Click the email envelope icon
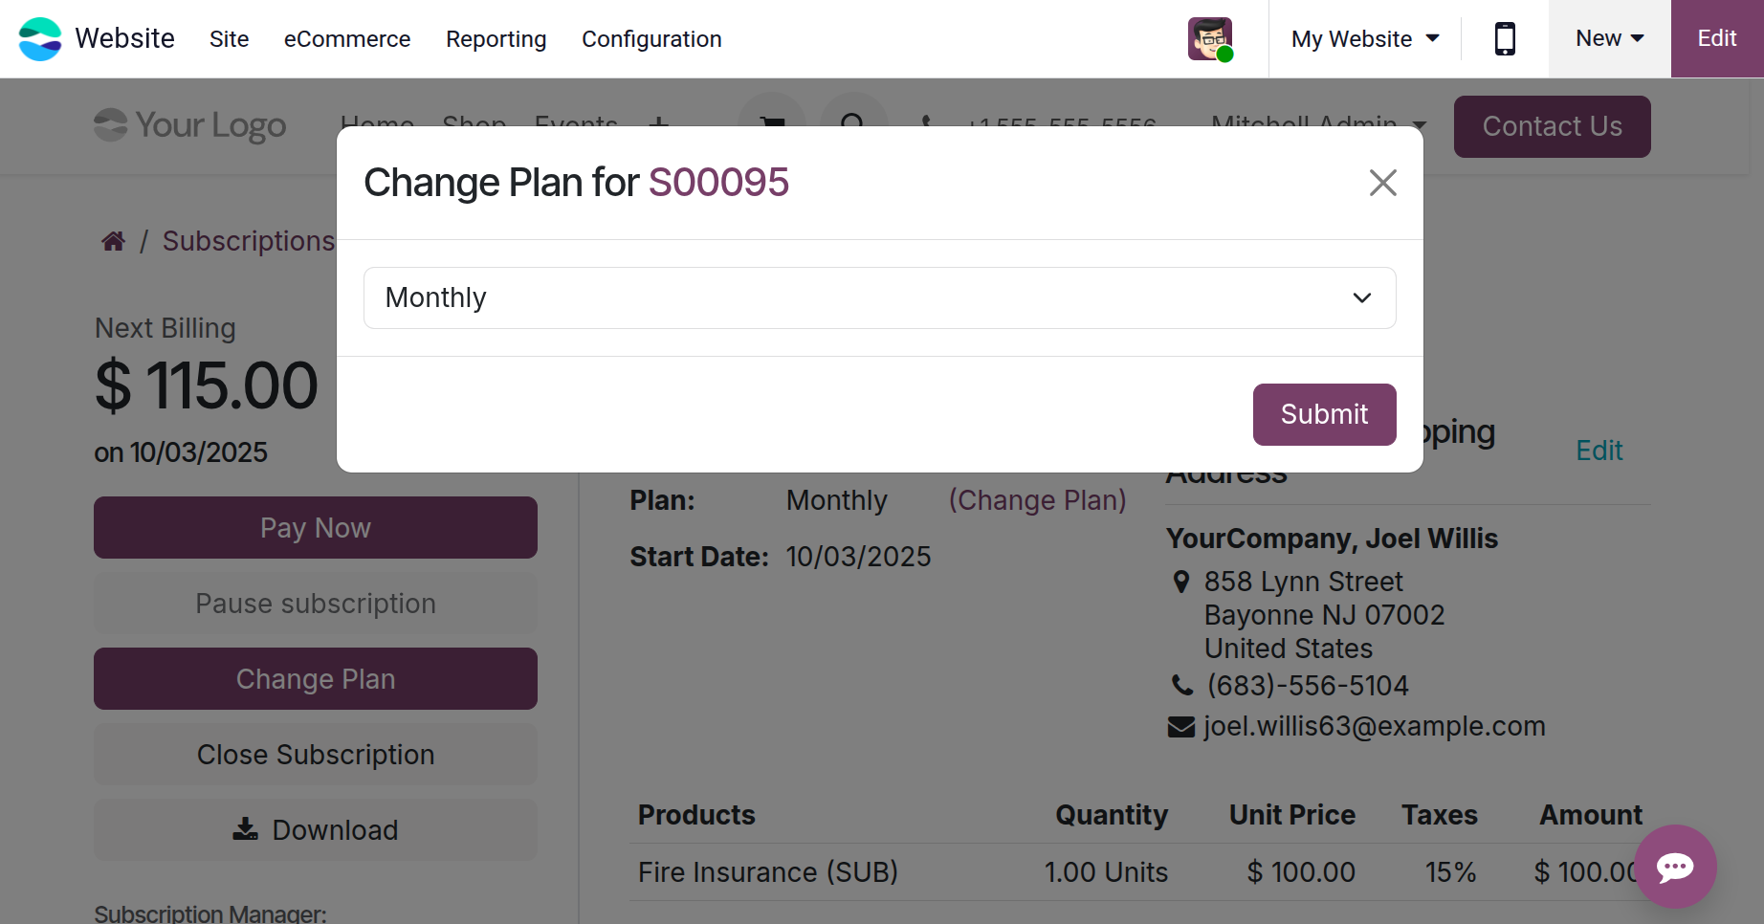The width and height of the screenshot is (1764, 924). tap(1181, 727)
